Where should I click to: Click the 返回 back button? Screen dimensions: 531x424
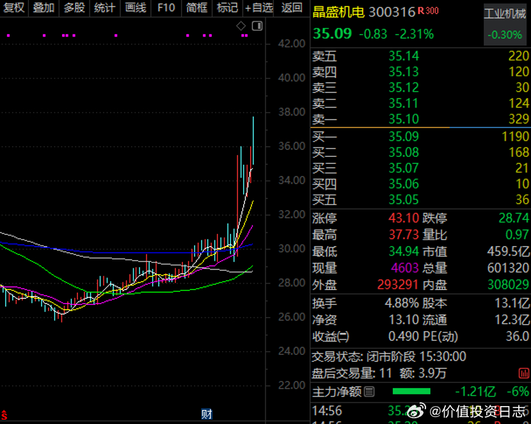click(x=292, y=8)
